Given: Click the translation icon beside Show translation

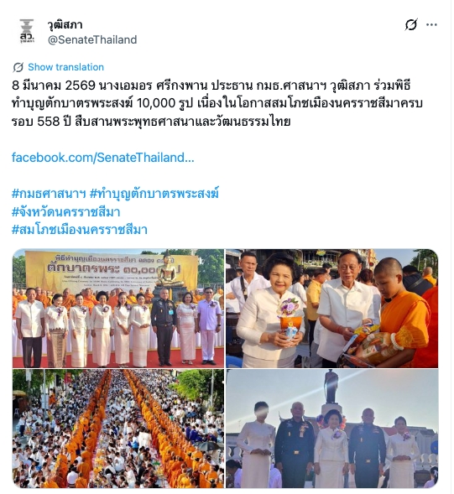Looking at the screenshot, I should point(18,67).
